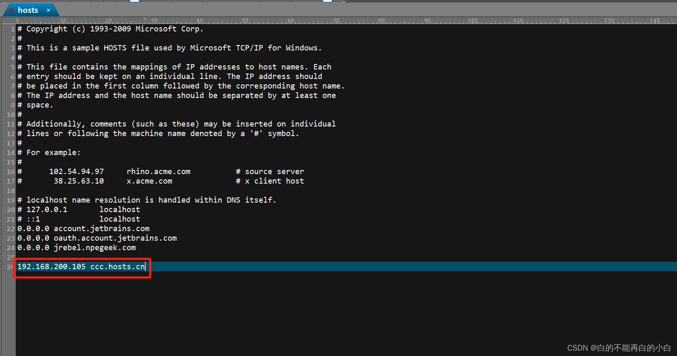Click the localhost name resolution comment line
677x356 pixels.
[x=146, y=200]
